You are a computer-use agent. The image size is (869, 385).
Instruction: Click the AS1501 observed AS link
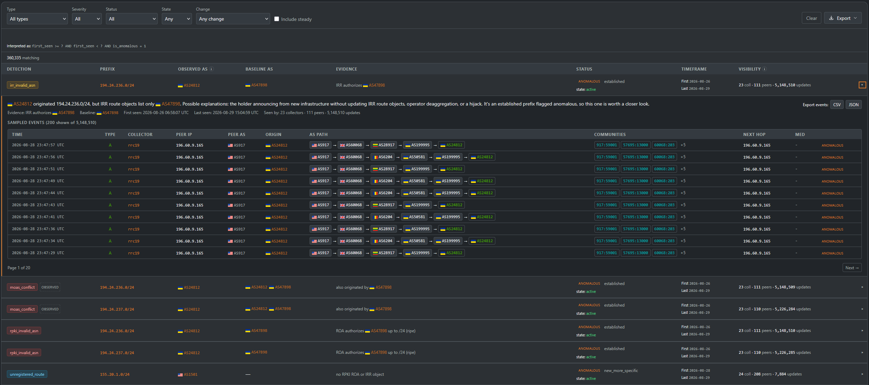(191, 374)
